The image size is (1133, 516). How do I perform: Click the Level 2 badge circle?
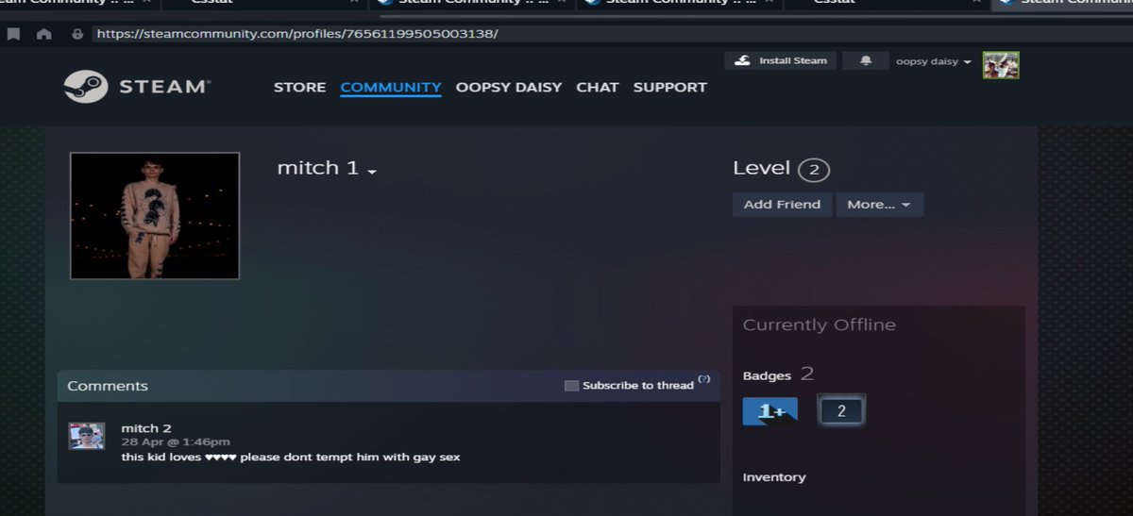pos(814,170)
